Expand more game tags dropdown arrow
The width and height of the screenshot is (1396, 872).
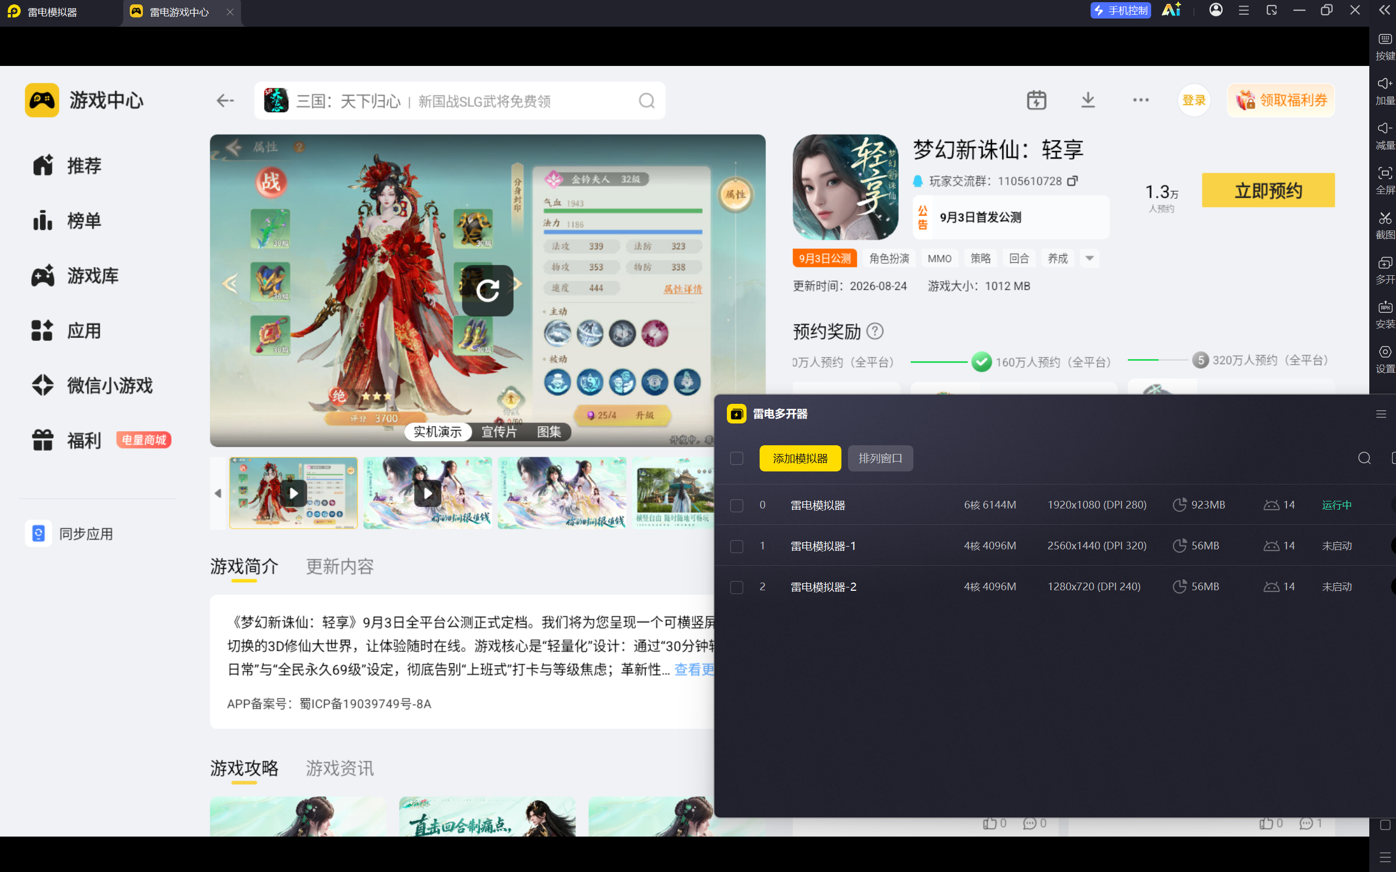(x=1089, y=258)
